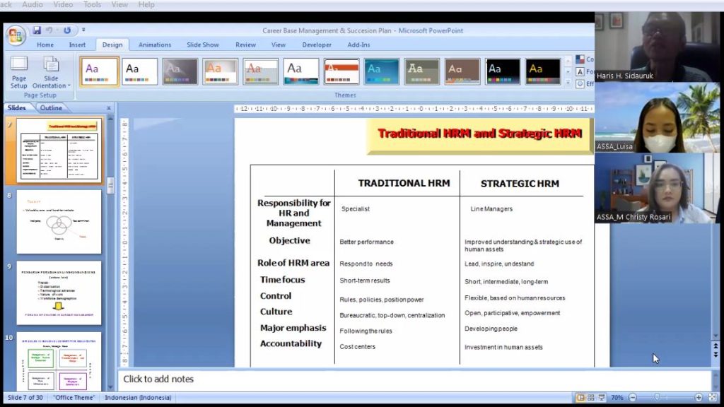The height and width of the screenshot is (407, 724).
Task: Switch to Slide Sorter view in status bar
Action: tap(590, 398)
